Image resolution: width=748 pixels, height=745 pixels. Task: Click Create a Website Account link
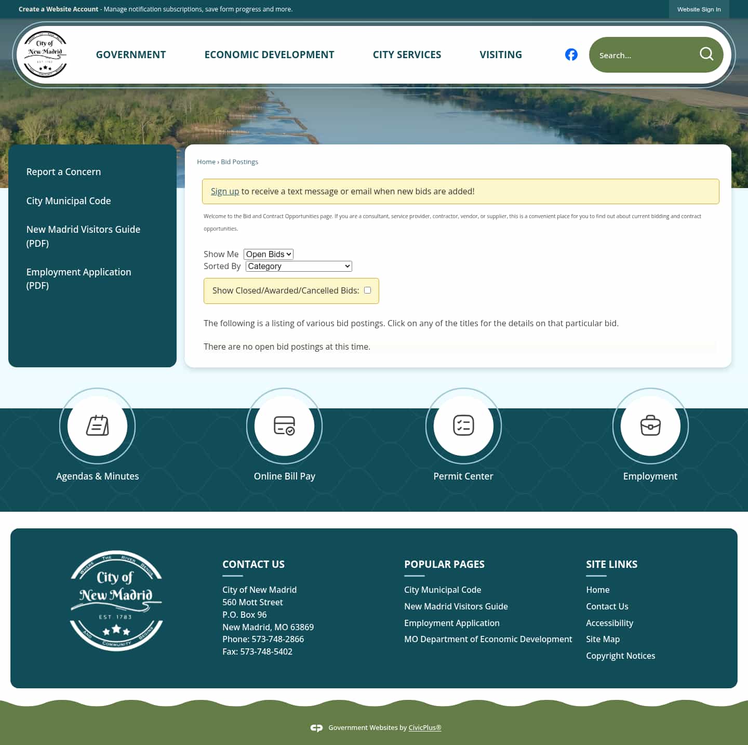58,9
